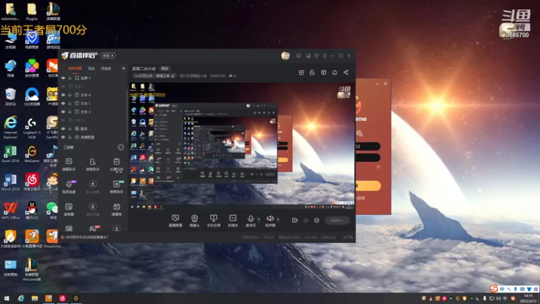
Task: Open the toolbox more options circle
Action: 121,147
